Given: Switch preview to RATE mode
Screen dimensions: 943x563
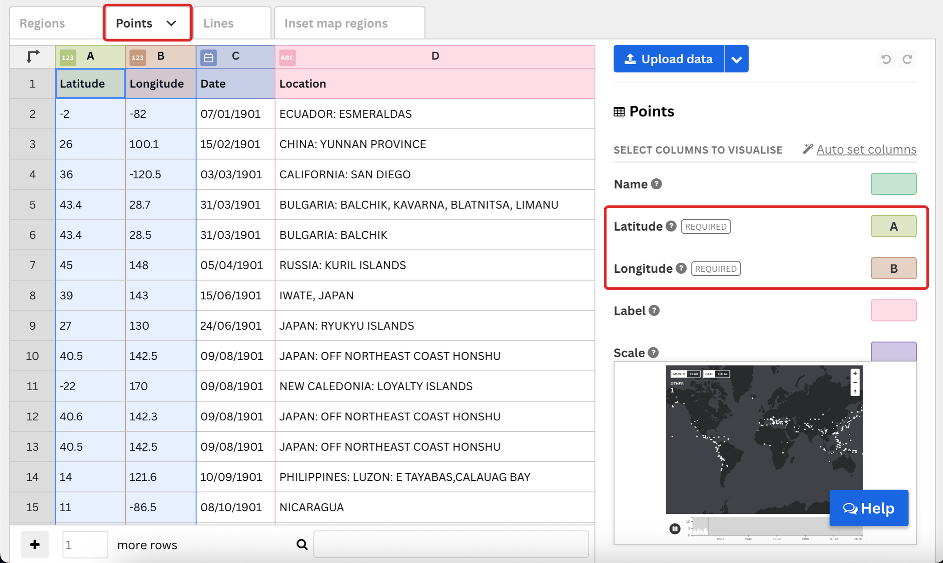Looking at the screenshot, I should 709,374.
